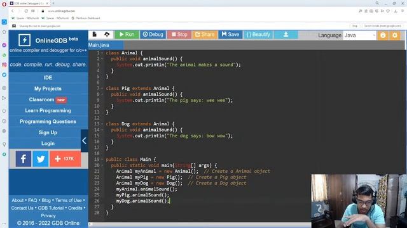The image size is (407, 228).
Task: Fold animalSound method at line 2
Action: (x=102, y=59)
